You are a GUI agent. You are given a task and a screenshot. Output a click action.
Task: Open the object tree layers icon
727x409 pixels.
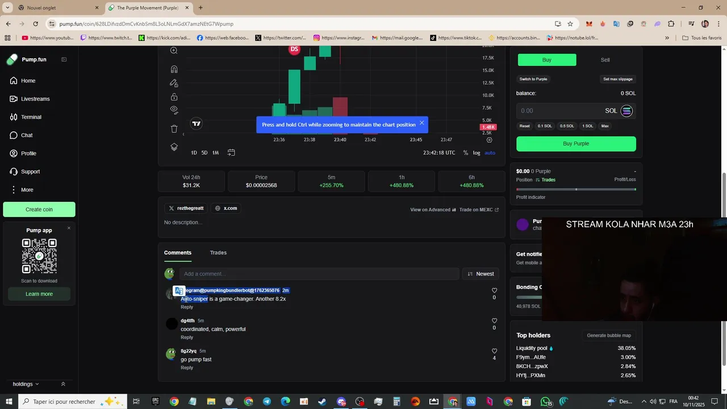click(174, 147)
